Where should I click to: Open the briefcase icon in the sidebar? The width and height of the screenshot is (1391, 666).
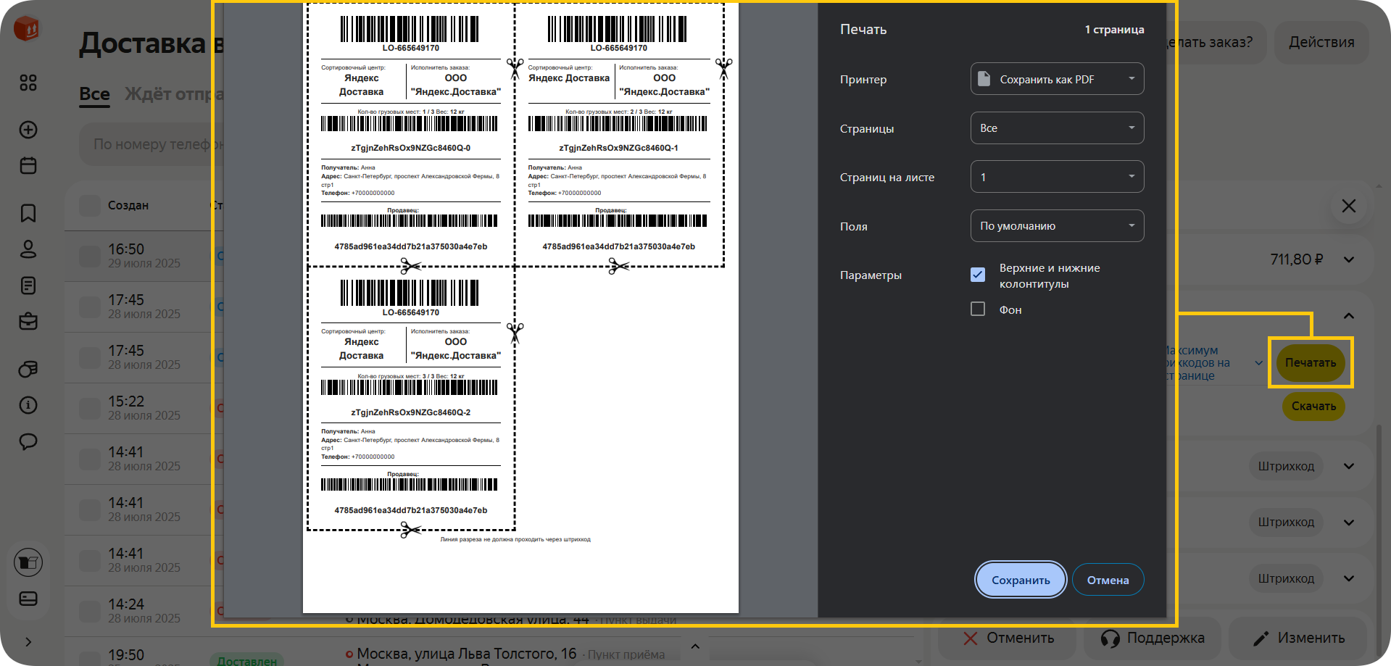pos(28,321)
